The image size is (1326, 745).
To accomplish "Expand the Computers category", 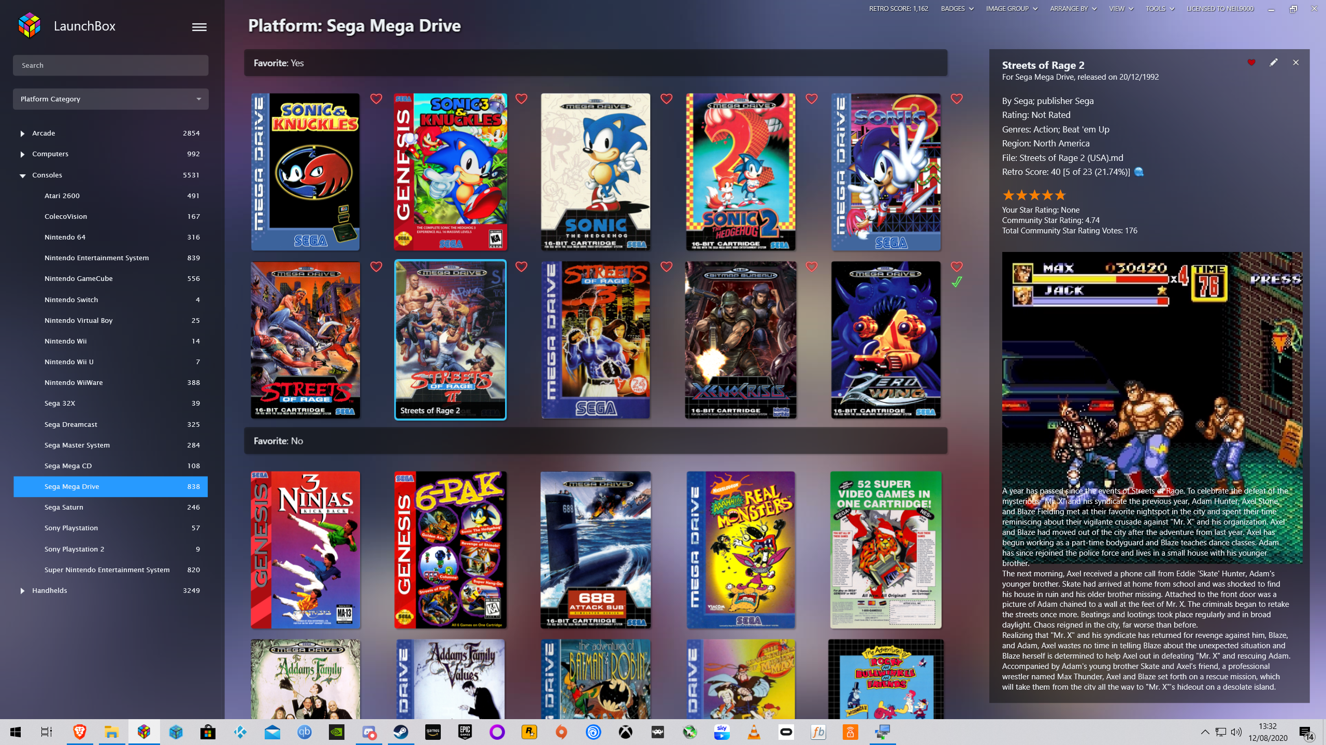I will click(x=22, y=154).
